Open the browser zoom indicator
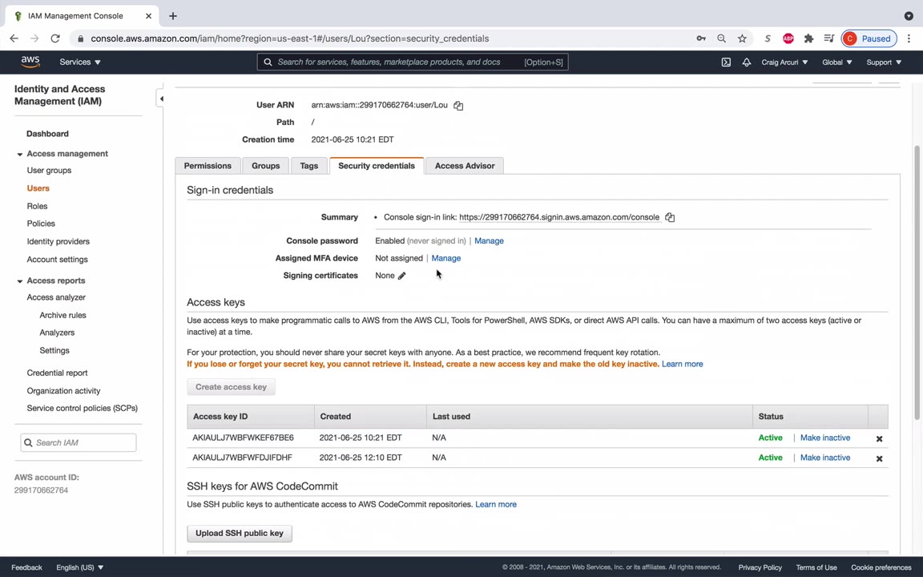Viewport: 923px width, 577px height. [721, 38]
